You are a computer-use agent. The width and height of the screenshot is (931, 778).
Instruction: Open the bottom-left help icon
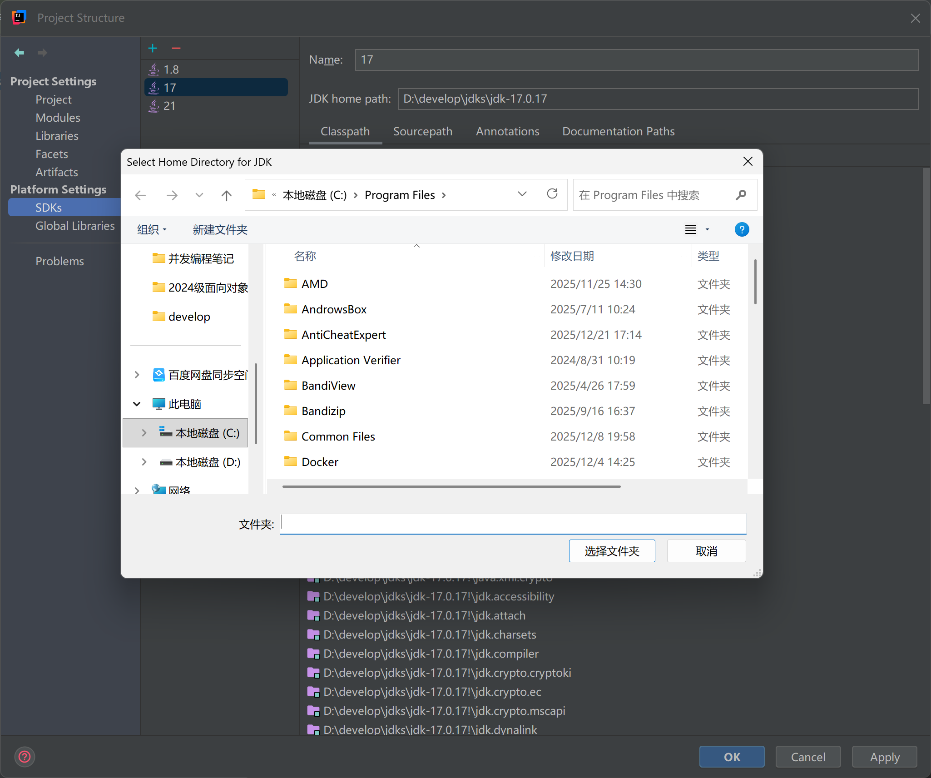[x=24, y=757]
